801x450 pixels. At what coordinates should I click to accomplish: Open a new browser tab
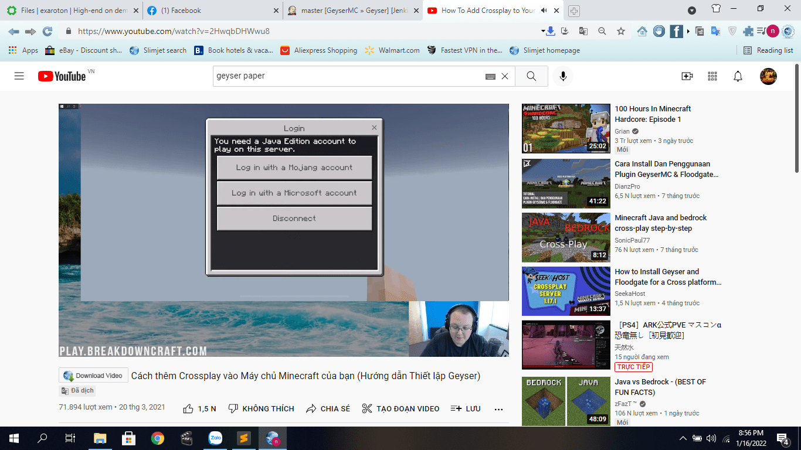point(574,11)
